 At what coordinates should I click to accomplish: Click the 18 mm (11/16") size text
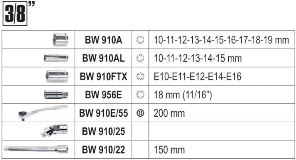pos(183,95)
